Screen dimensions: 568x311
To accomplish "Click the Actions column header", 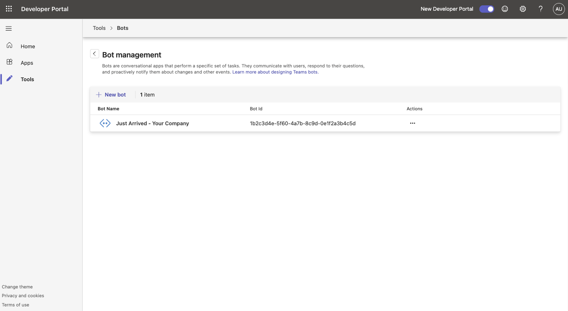I will 414,109.
